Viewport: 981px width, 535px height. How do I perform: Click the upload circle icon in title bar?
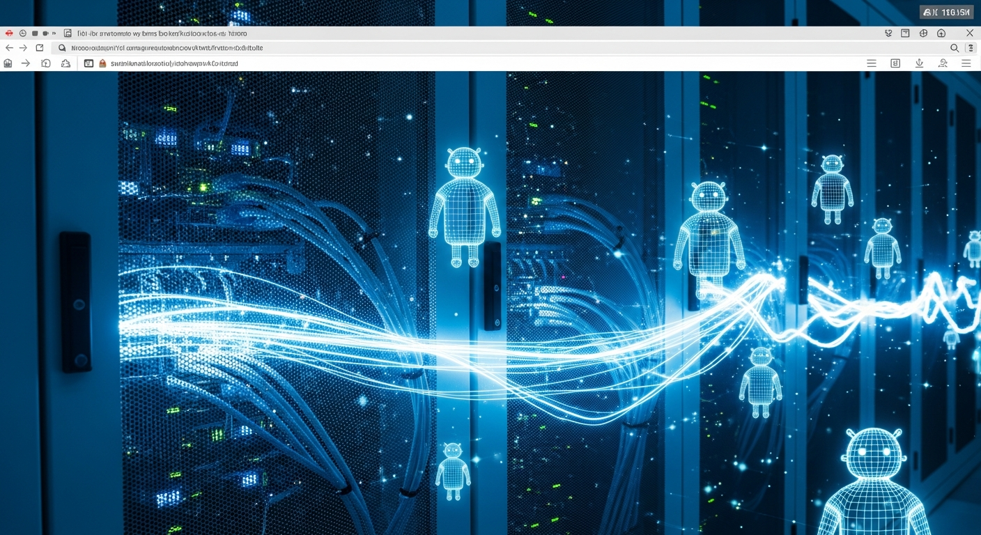point(941,33)
